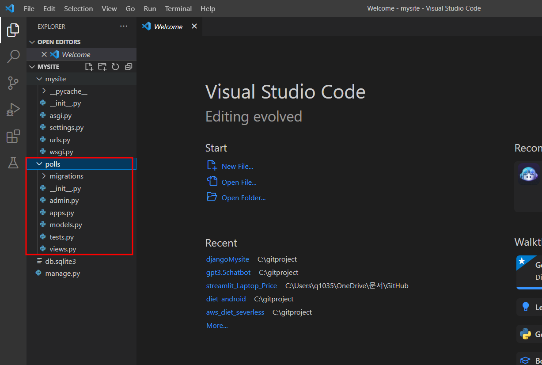Open the Edit menu

point(49,8)
